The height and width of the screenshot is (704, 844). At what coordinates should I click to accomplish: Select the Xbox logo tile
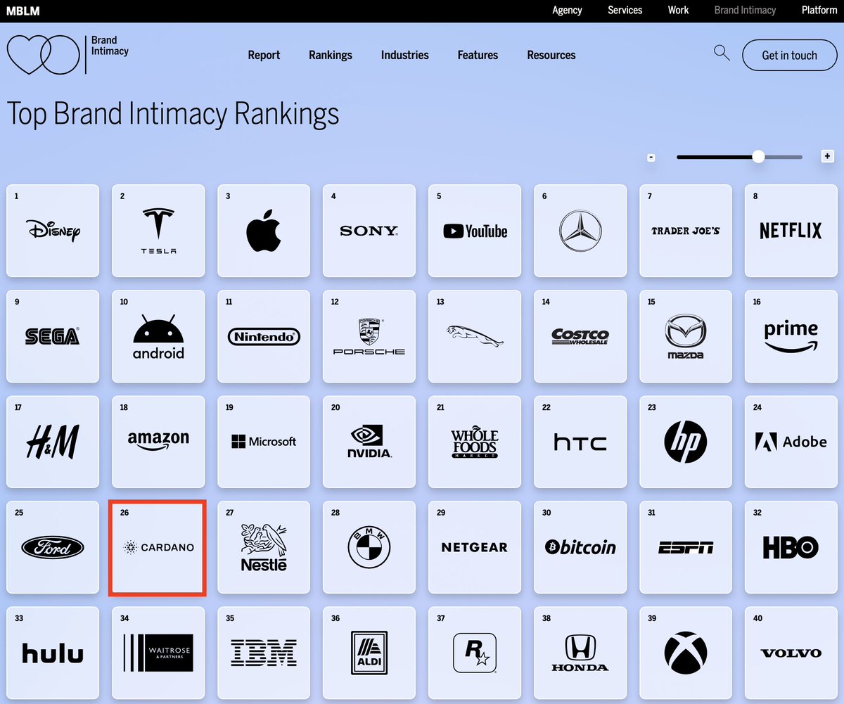[x=686, y=653]
